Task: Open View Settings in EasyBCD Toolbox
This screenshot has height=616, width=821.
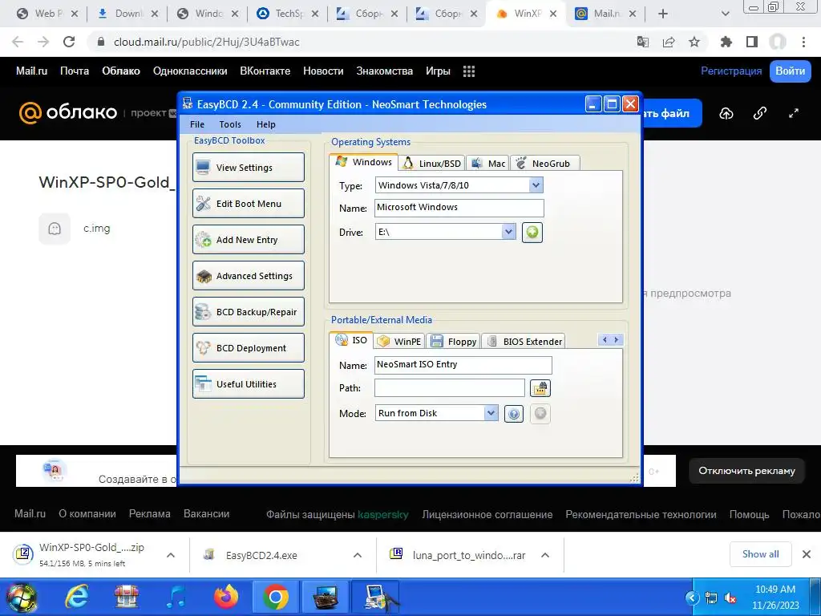Action: tap(249, 167)
